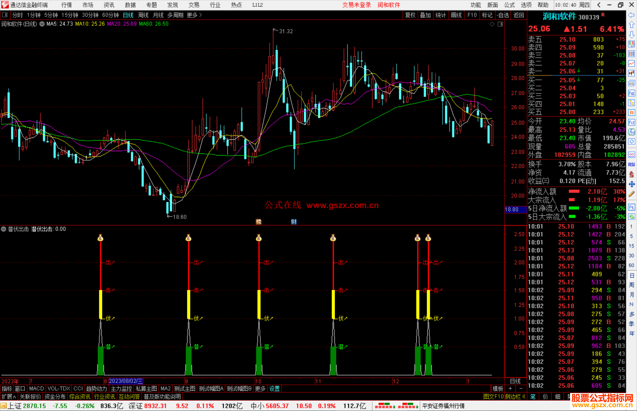Click the four-way move arrows icon
The width and height of the screenshot is (637, 411).
(631, 184)
